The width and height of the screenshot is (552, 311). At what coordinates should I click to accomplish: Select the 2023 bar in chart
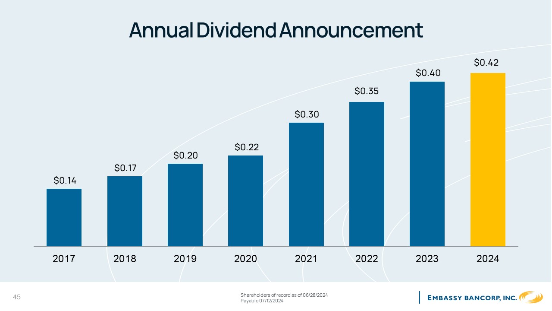coord(427,164)
